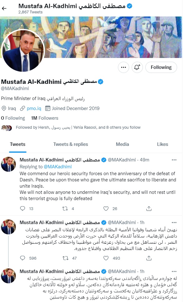This screenshot has height=302, width=183.
Task: Switch to the Media tab
Action: 122,144
